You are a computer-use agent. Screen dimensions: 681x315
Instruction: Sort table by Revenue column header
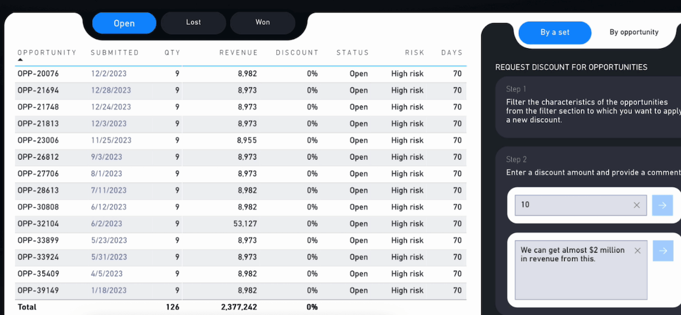[238, 52]
